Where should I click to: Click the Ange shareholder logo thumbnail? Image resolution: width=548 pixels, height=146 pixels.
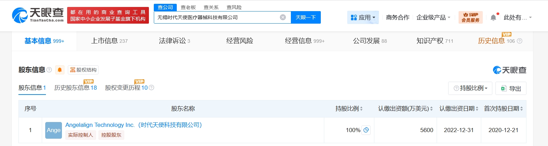tap(54, 130)
